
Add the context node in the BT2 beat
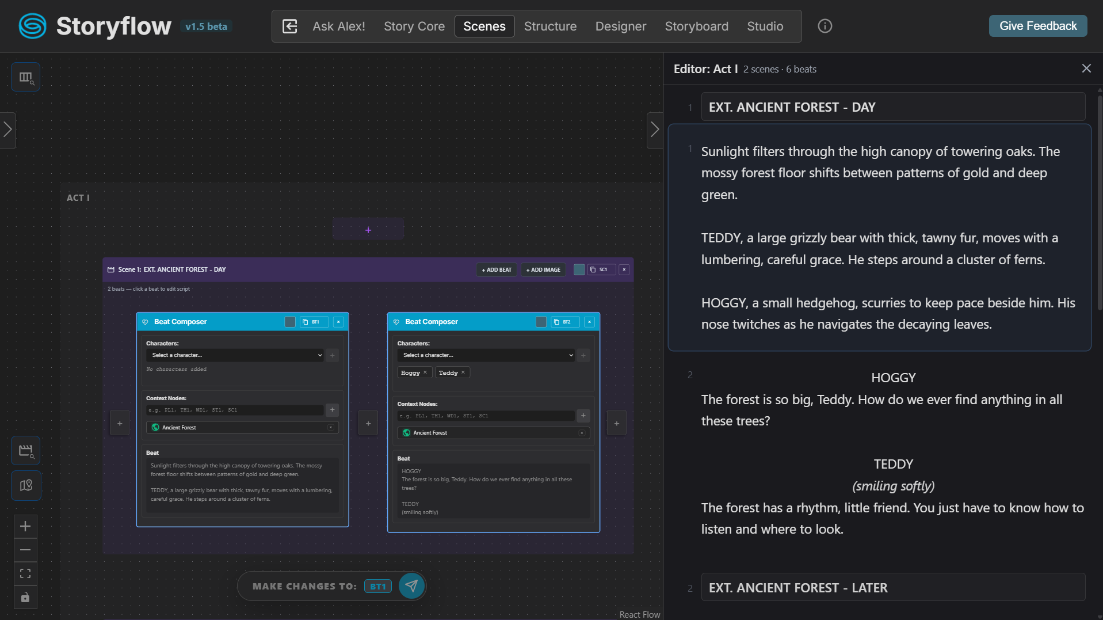(x=583, y=415)
